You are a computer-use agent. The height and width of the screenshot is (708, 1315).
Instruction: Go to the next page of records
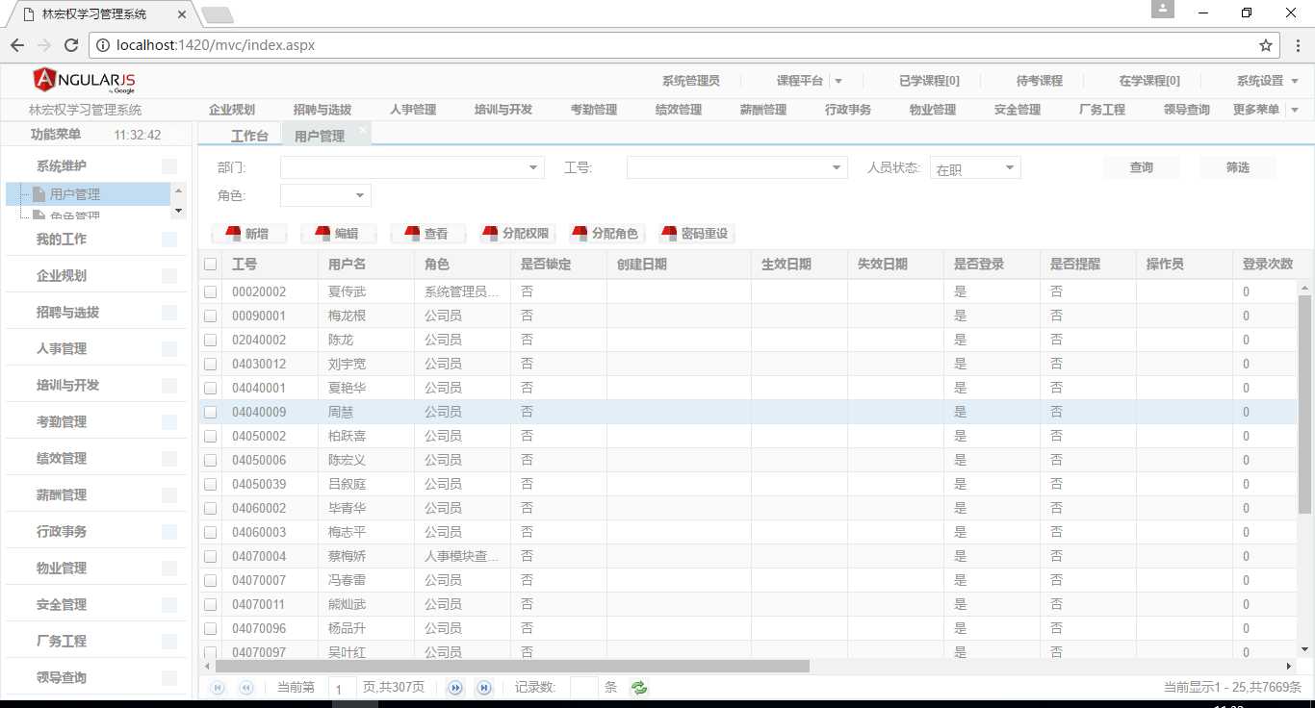tap(456, 688)
